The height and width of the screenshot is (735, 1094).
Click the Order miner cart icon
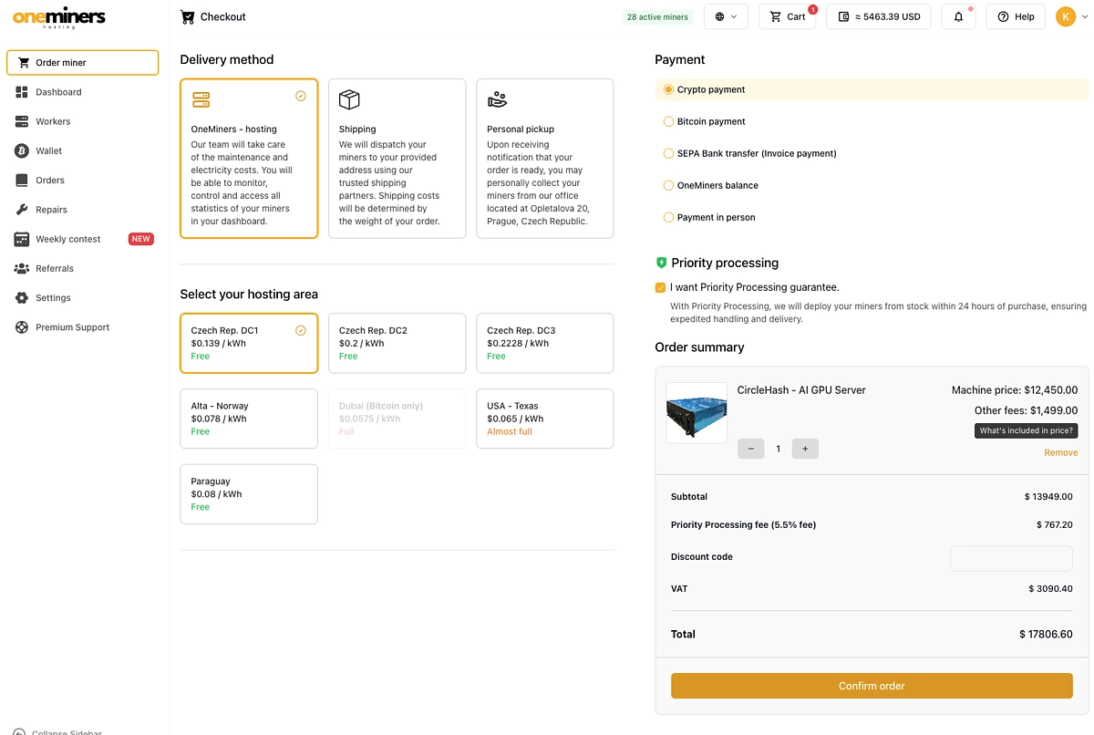(24, 63)
